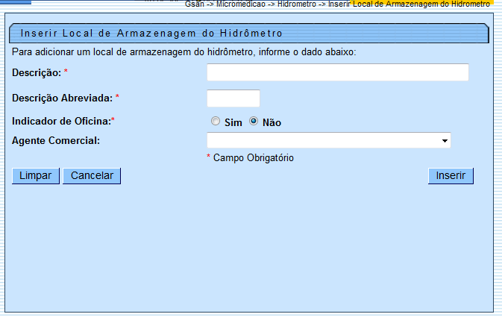Click the Cancelar button
The image size is (502, 317).
point(92,175)
